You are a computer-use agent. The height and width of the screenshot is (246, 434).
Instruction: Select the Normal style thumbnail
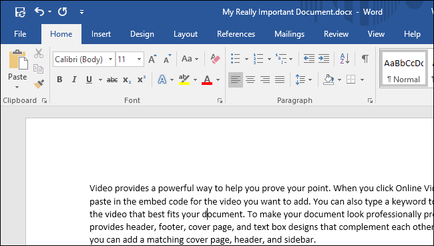(403, 69)
